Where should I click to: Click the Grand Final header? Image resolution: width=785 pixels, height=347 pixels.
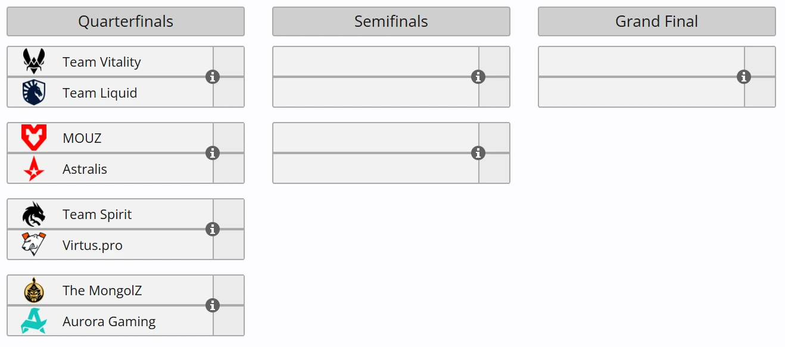click(657, 21)
